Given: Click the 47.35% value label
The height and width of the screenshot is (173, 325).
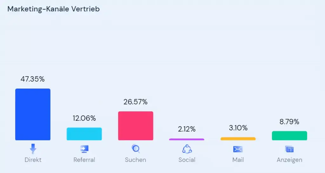Looking at the screenshot, I should (x=33, y=79).
